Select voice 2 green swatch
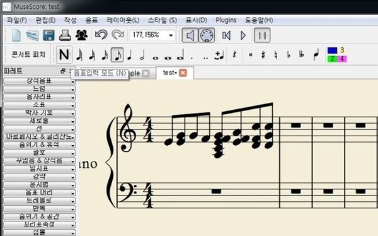This screenshot has height=236, width=378. (332, 59)
